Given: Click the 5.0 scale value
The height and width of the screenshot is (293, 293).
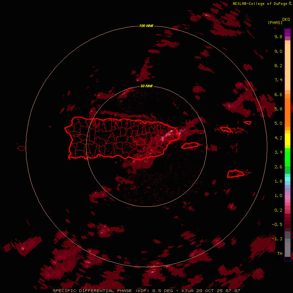Looking at the screenshot, I should (278, 123).
